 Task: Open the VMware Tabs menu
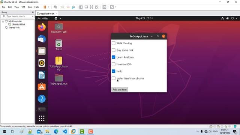tap(30, 7)
